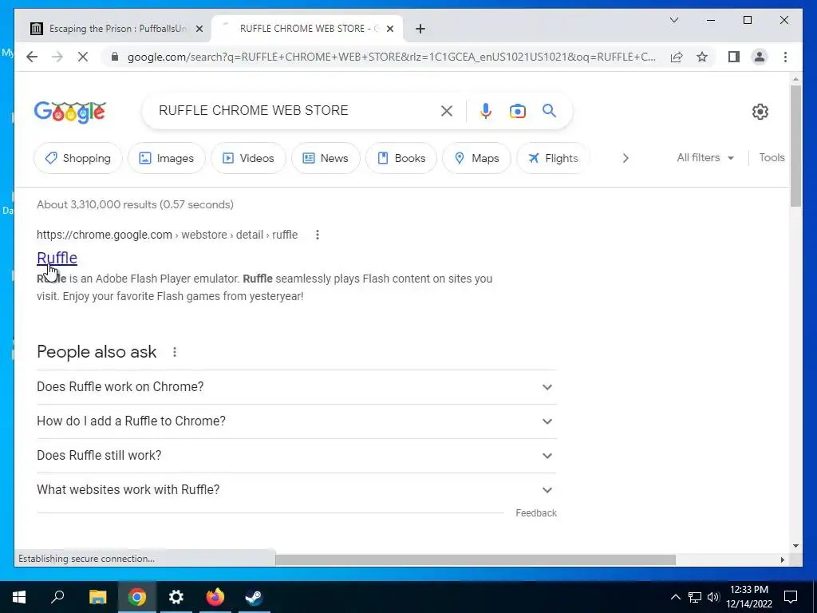Viewport: 817px width, 613px height.
Task: Open Chrome side panel
Action: [x=734, y=57]
